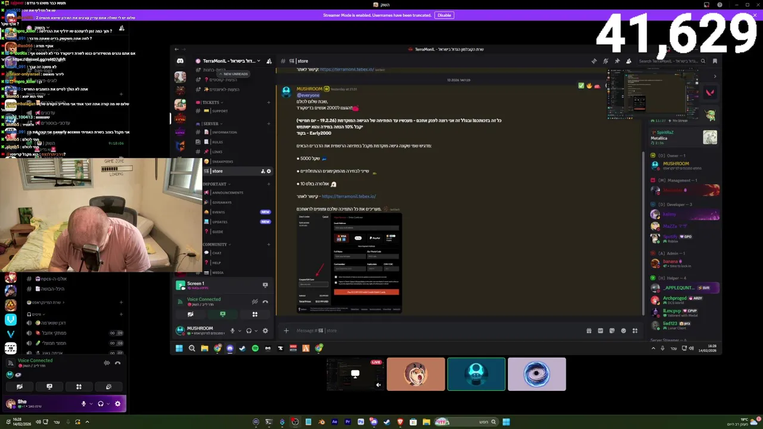Open input device dropdown in Sho's user panel
Image resolution: width=763 pixels, height=429 pixels.
tap(91, 404)
